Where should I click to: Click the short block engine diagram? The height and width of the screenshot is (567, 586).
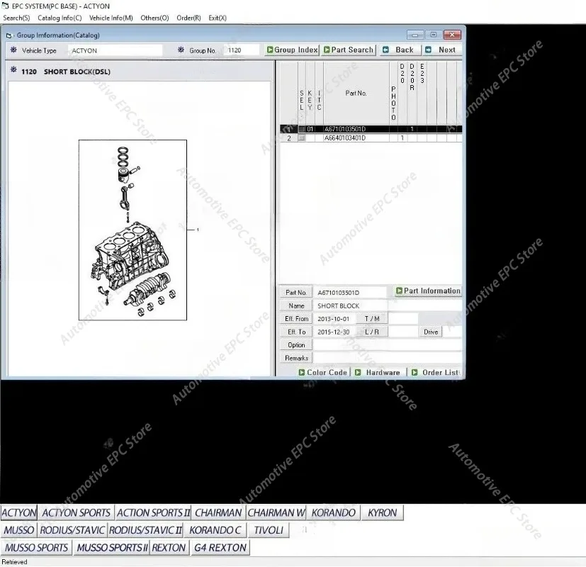coord(133,230)
